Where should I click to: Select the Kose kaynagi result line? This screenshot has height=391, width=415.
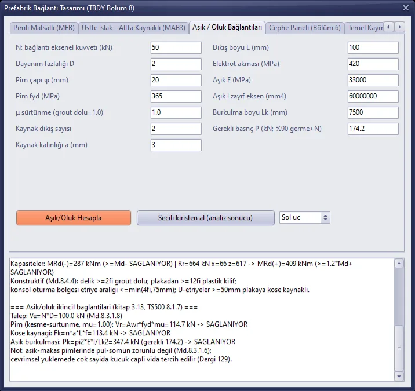90,333
